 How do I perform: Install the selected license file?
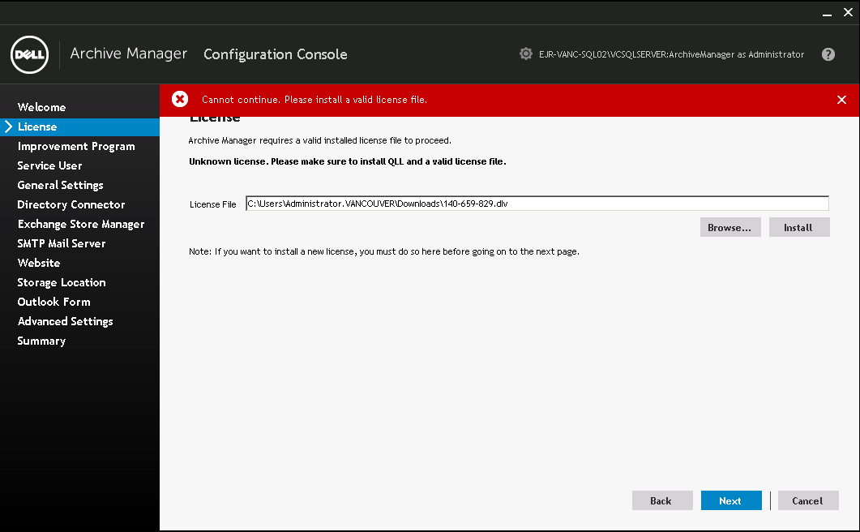(799, 227)
